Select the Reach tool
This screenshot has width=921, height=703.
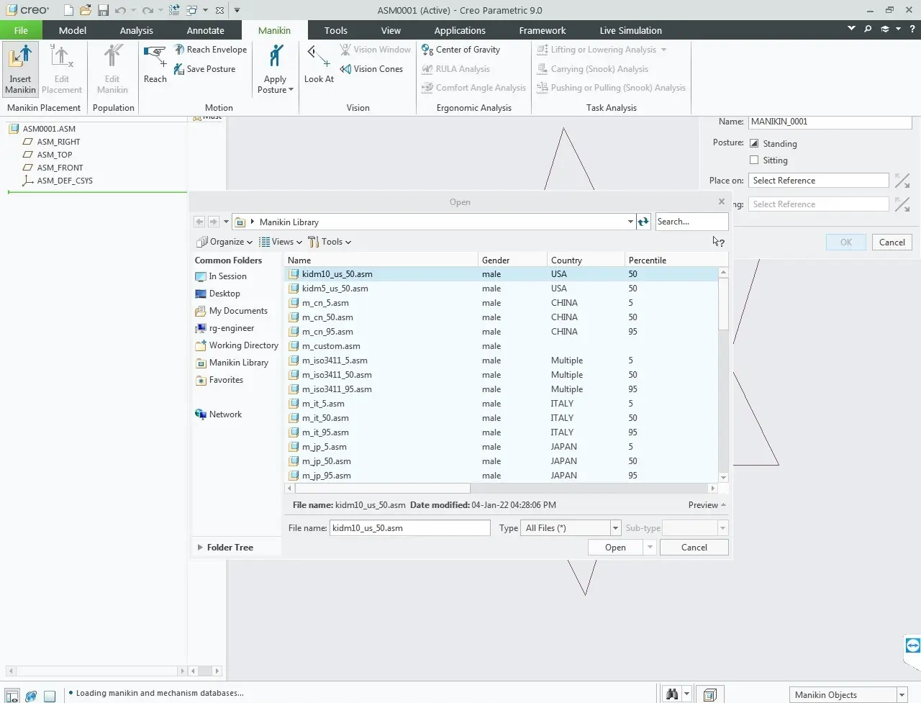155,56
